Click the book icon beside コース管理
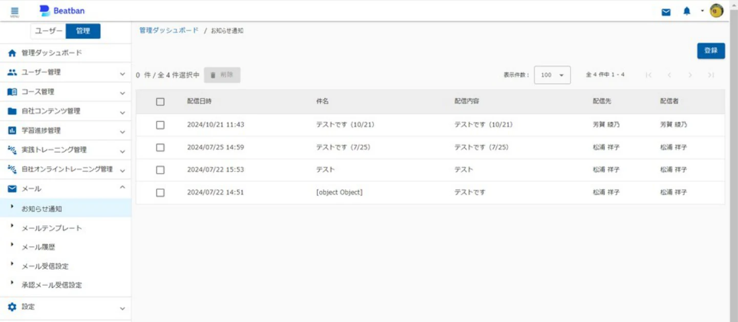The width and height of the screenshot is (738, 322). [12, 92]
